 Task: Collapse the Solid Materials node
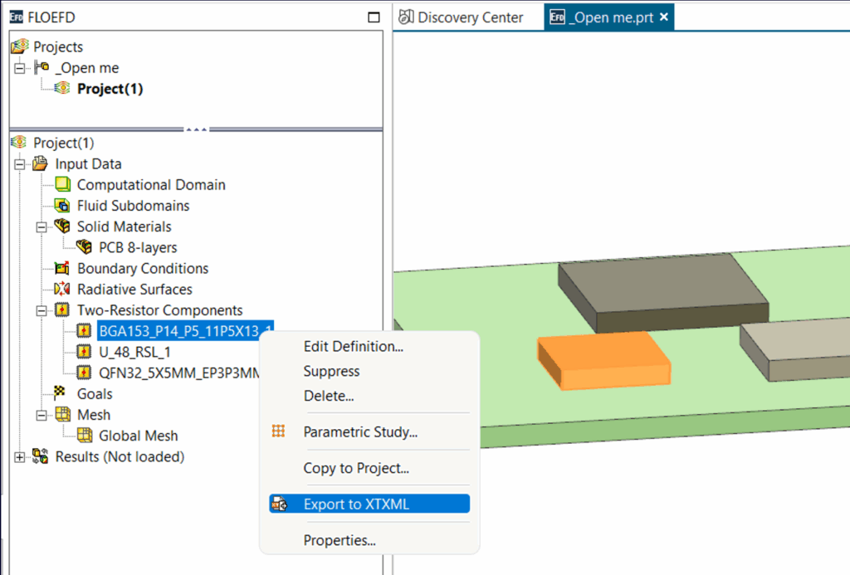point(42,227)
